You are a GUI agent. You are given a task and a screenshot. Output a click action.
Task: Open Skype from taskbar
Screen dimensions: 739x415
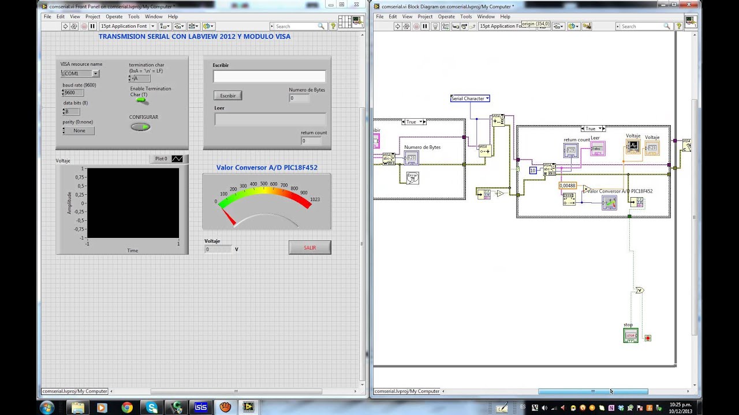point(152,408)
